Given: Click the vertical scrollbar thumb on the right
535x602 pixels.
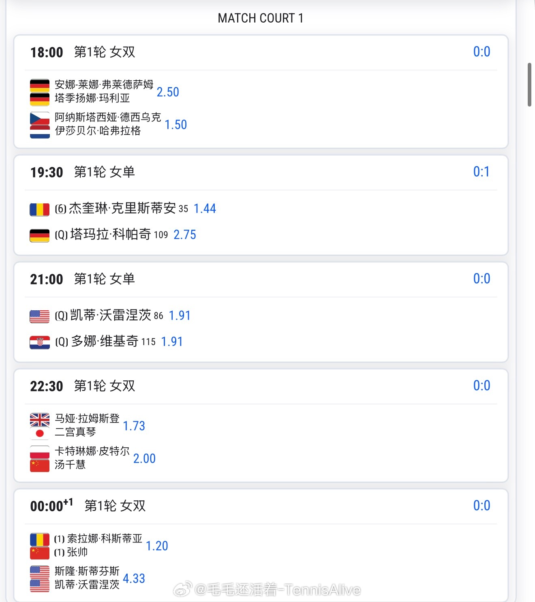Looking at the screenshot, I should (529, 84).
